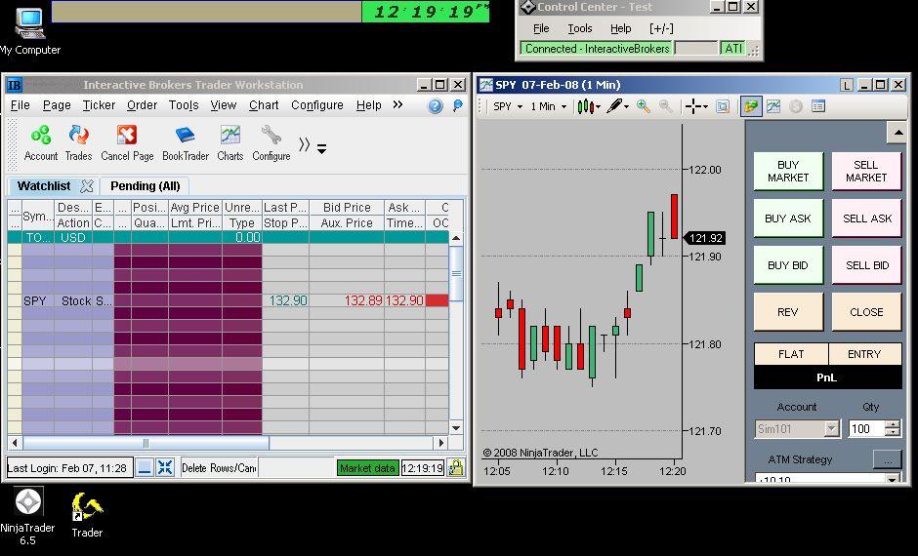The width and height of the screenshot is (918, 556).
Task: Click the 121.92 price marker on the chart axis
Action: [x=705, y=238]
